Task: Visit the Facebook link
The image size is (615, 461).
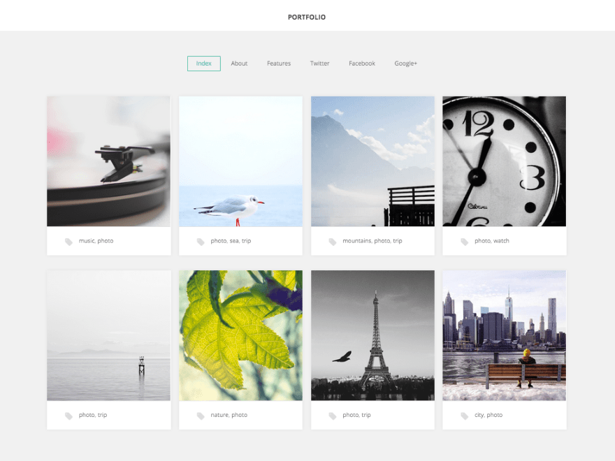Action: (x=361, y=63)
